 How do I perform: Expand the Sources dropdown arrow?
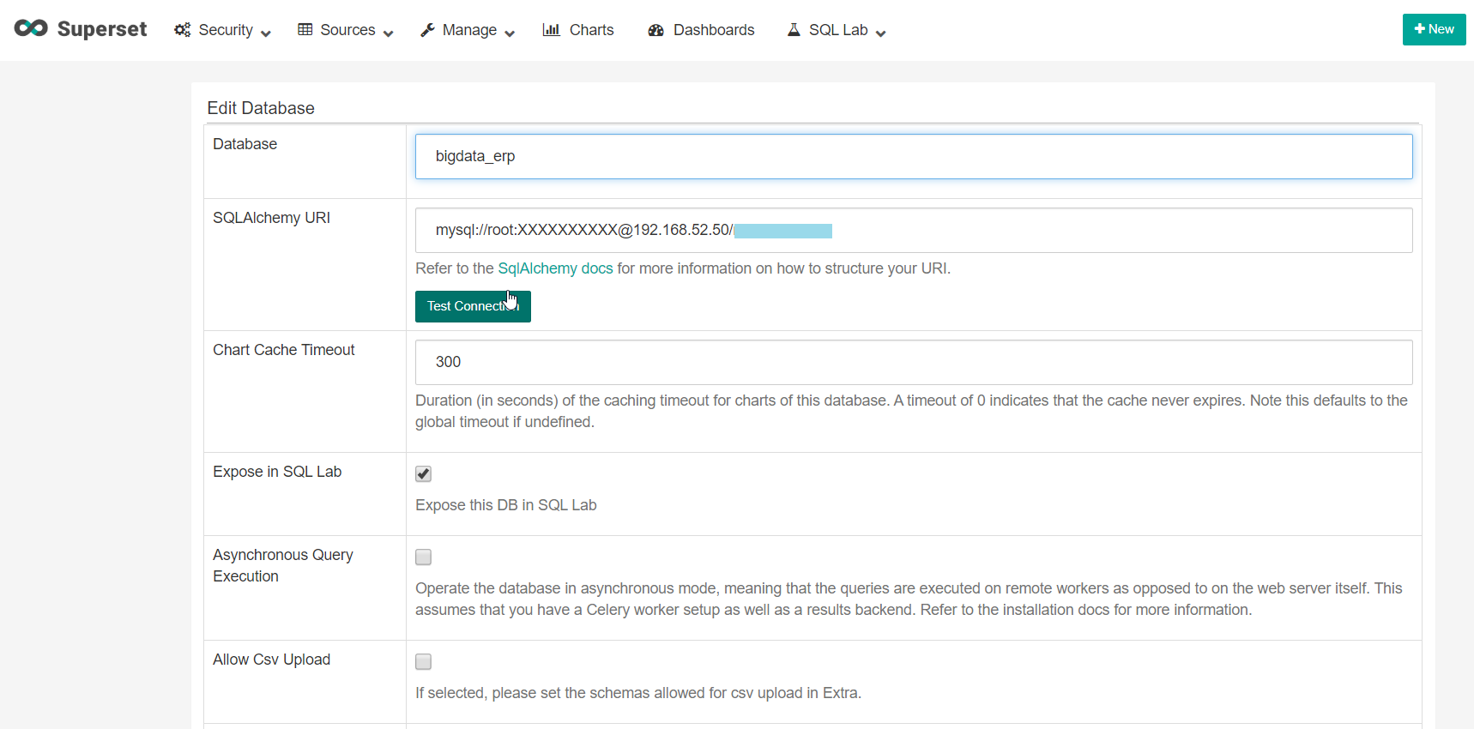[388, 33]
